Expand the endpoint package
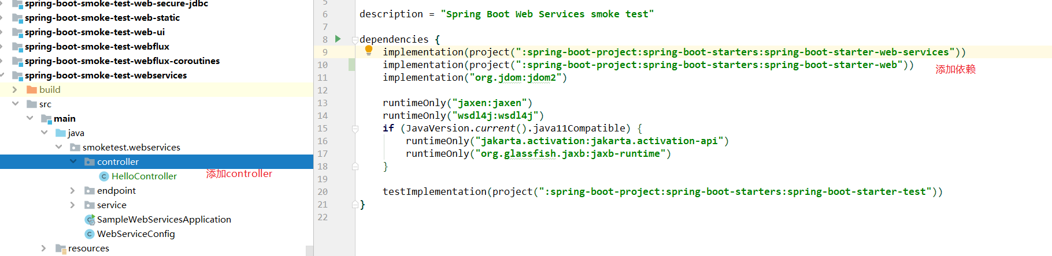This screenshot has height=256, width=1052. (x=73, y=190)
